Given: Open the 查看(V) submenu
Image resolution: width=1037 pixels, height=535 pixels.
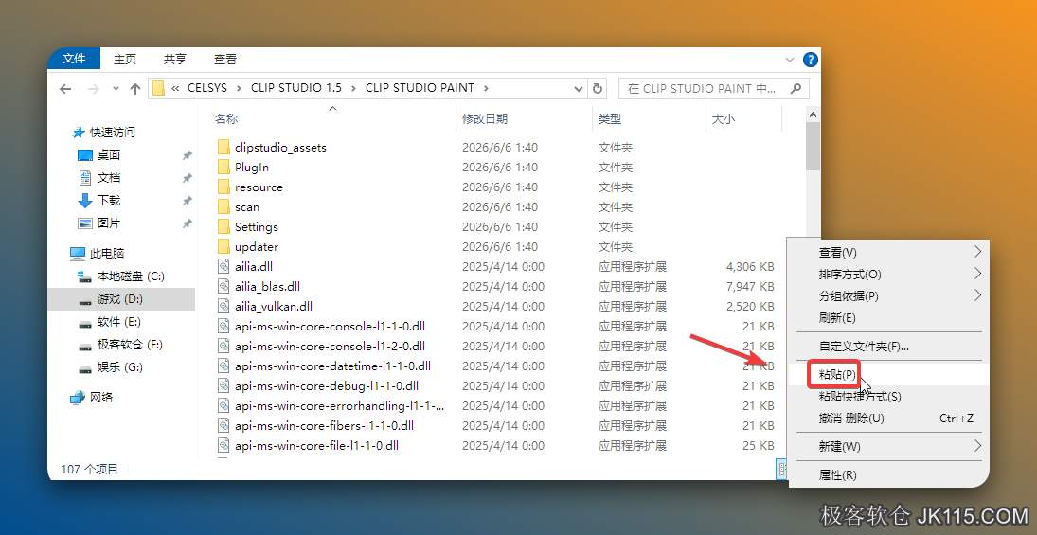Looking at the screenshot, I should point(888,253).
